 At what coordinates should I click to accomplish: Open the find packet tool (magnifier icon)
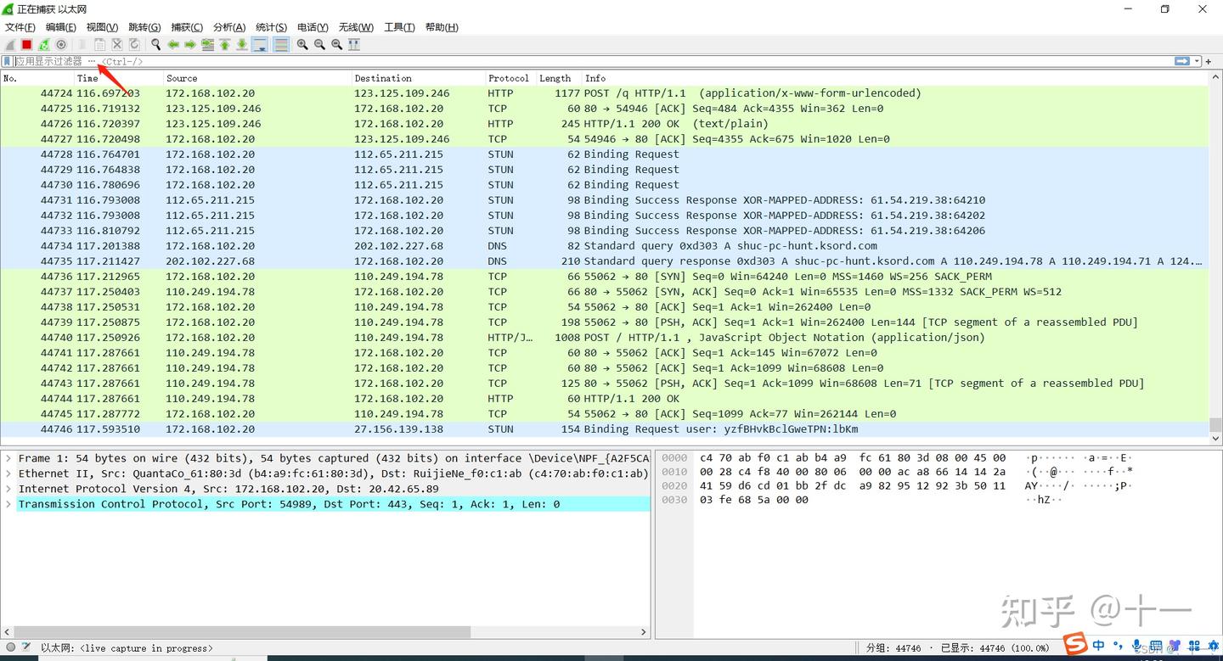tap(156, 44)
